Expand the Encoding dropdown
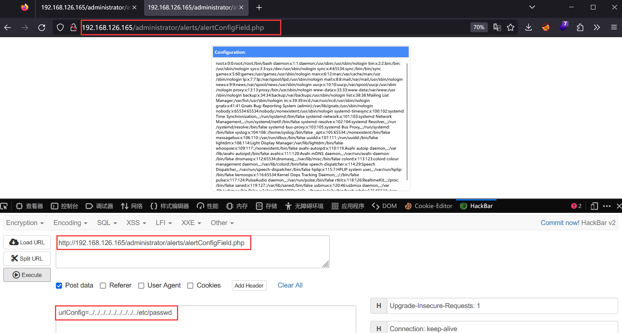 point(71,223)
